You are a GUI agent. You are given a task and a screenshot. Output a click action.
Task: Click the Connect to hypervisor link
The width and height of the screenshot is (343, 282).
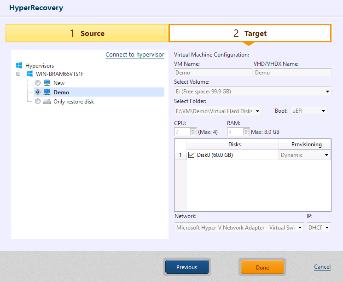pyautogui.click(x=134, y=55)
